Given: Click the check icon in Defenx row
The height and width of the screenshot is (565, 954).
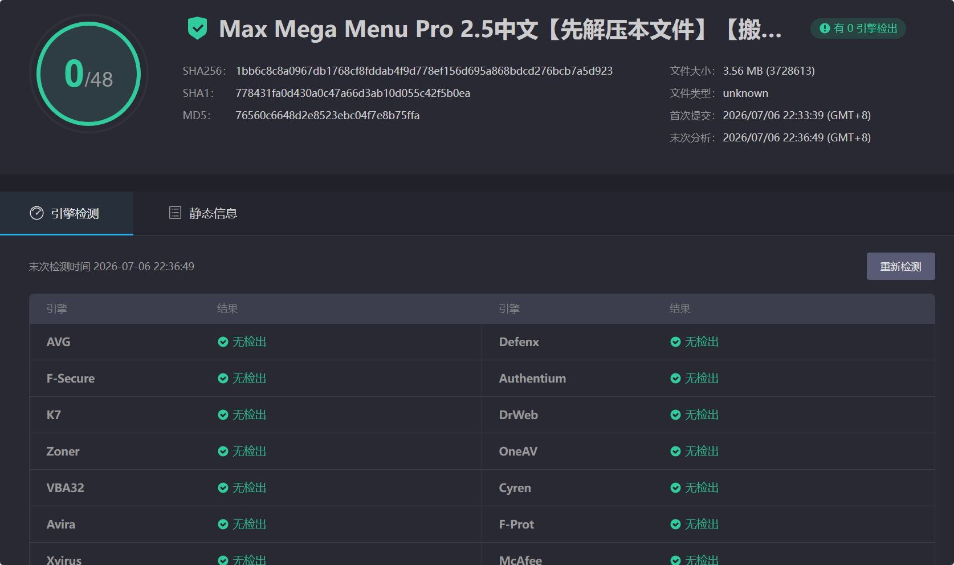Looking at the screenshot, I should click(675, 342).
